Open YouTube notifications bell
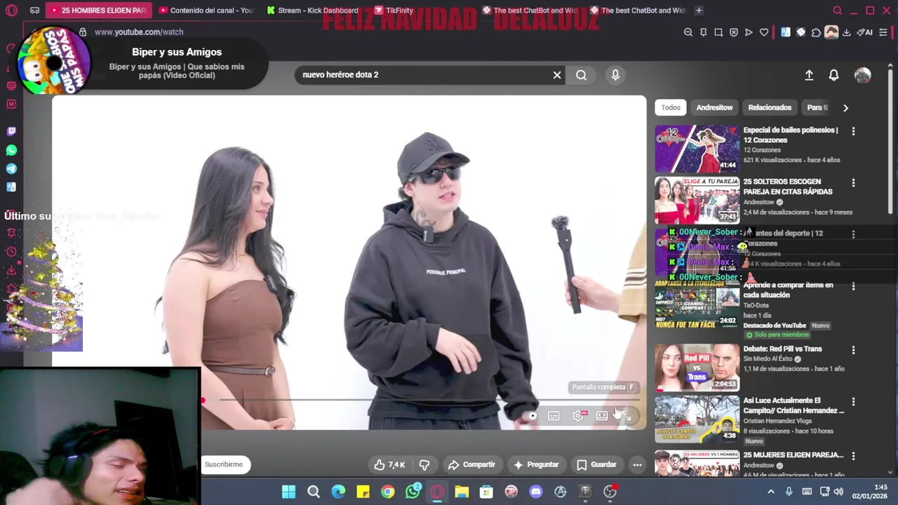 [833, 75]
